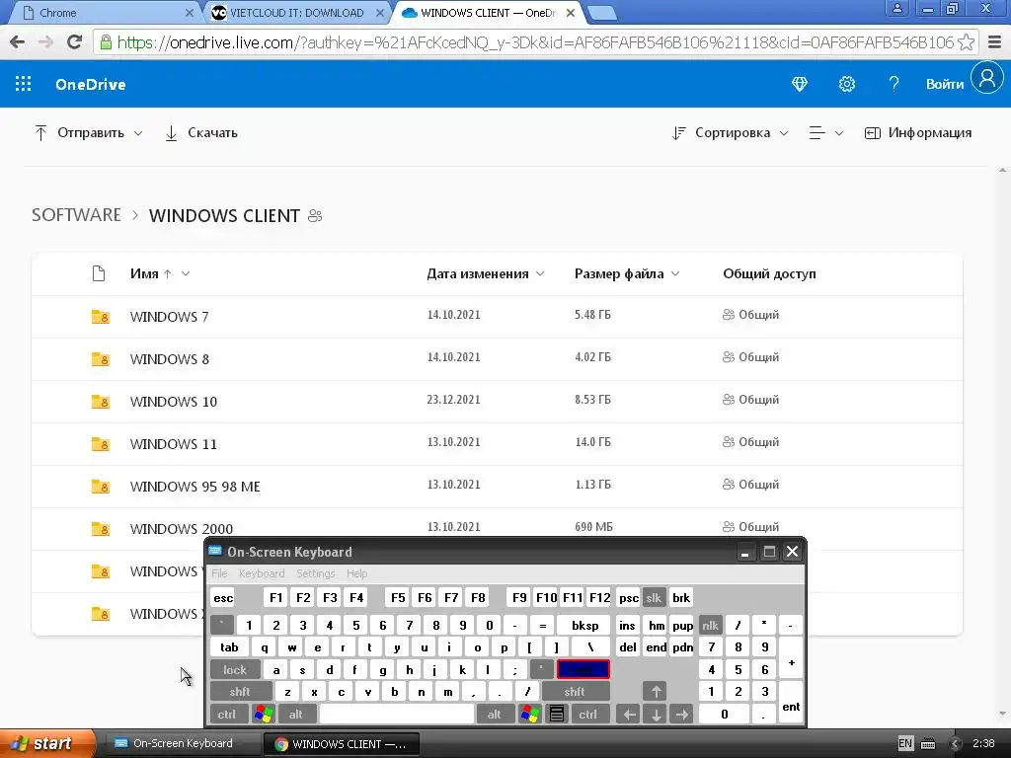Toggle the slk scroll lock key

[654, 598]
